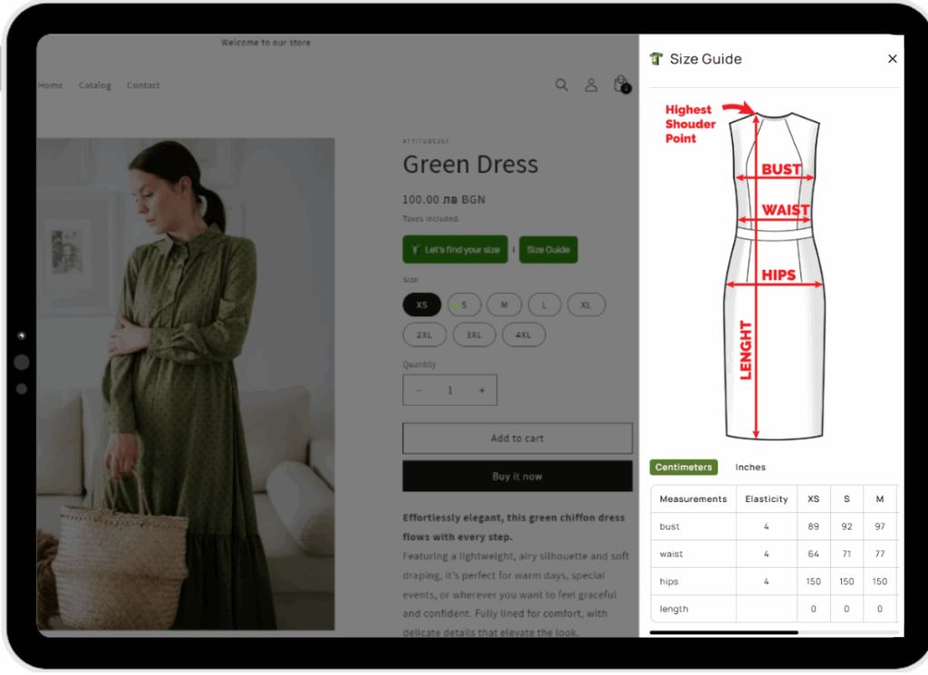The width and height of the screenshot is (928, 675).
Task: Select size M option
Action: tap(504, 305)
